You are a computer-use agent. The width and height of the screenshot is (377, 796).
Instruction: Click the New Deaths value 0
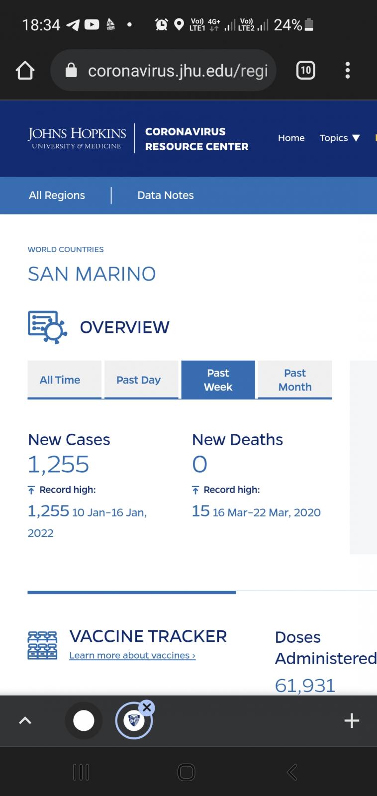[x=199, y=464]
